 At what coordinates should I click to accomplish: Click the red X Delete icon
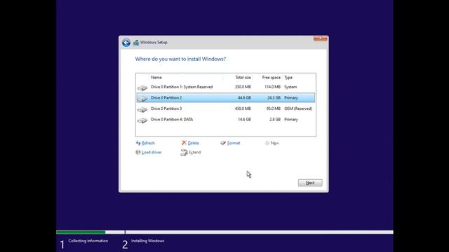(x=184, y=143)
